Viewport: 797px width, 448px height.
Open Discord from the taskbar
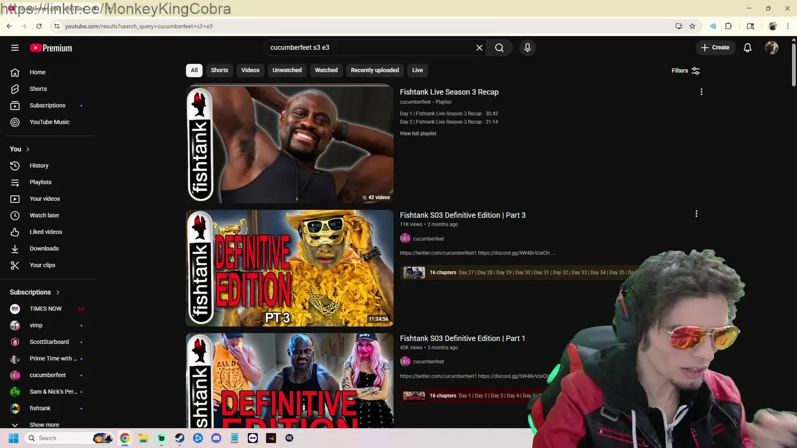pos(216,438)
